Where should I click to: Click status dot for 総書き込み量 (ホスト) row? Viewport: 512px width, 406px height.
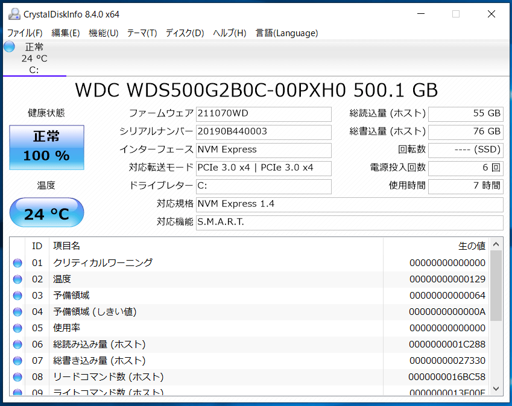(x=17, y=361)
